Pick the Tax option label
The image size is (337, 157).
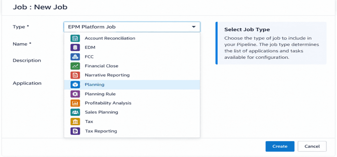point(89,122)
